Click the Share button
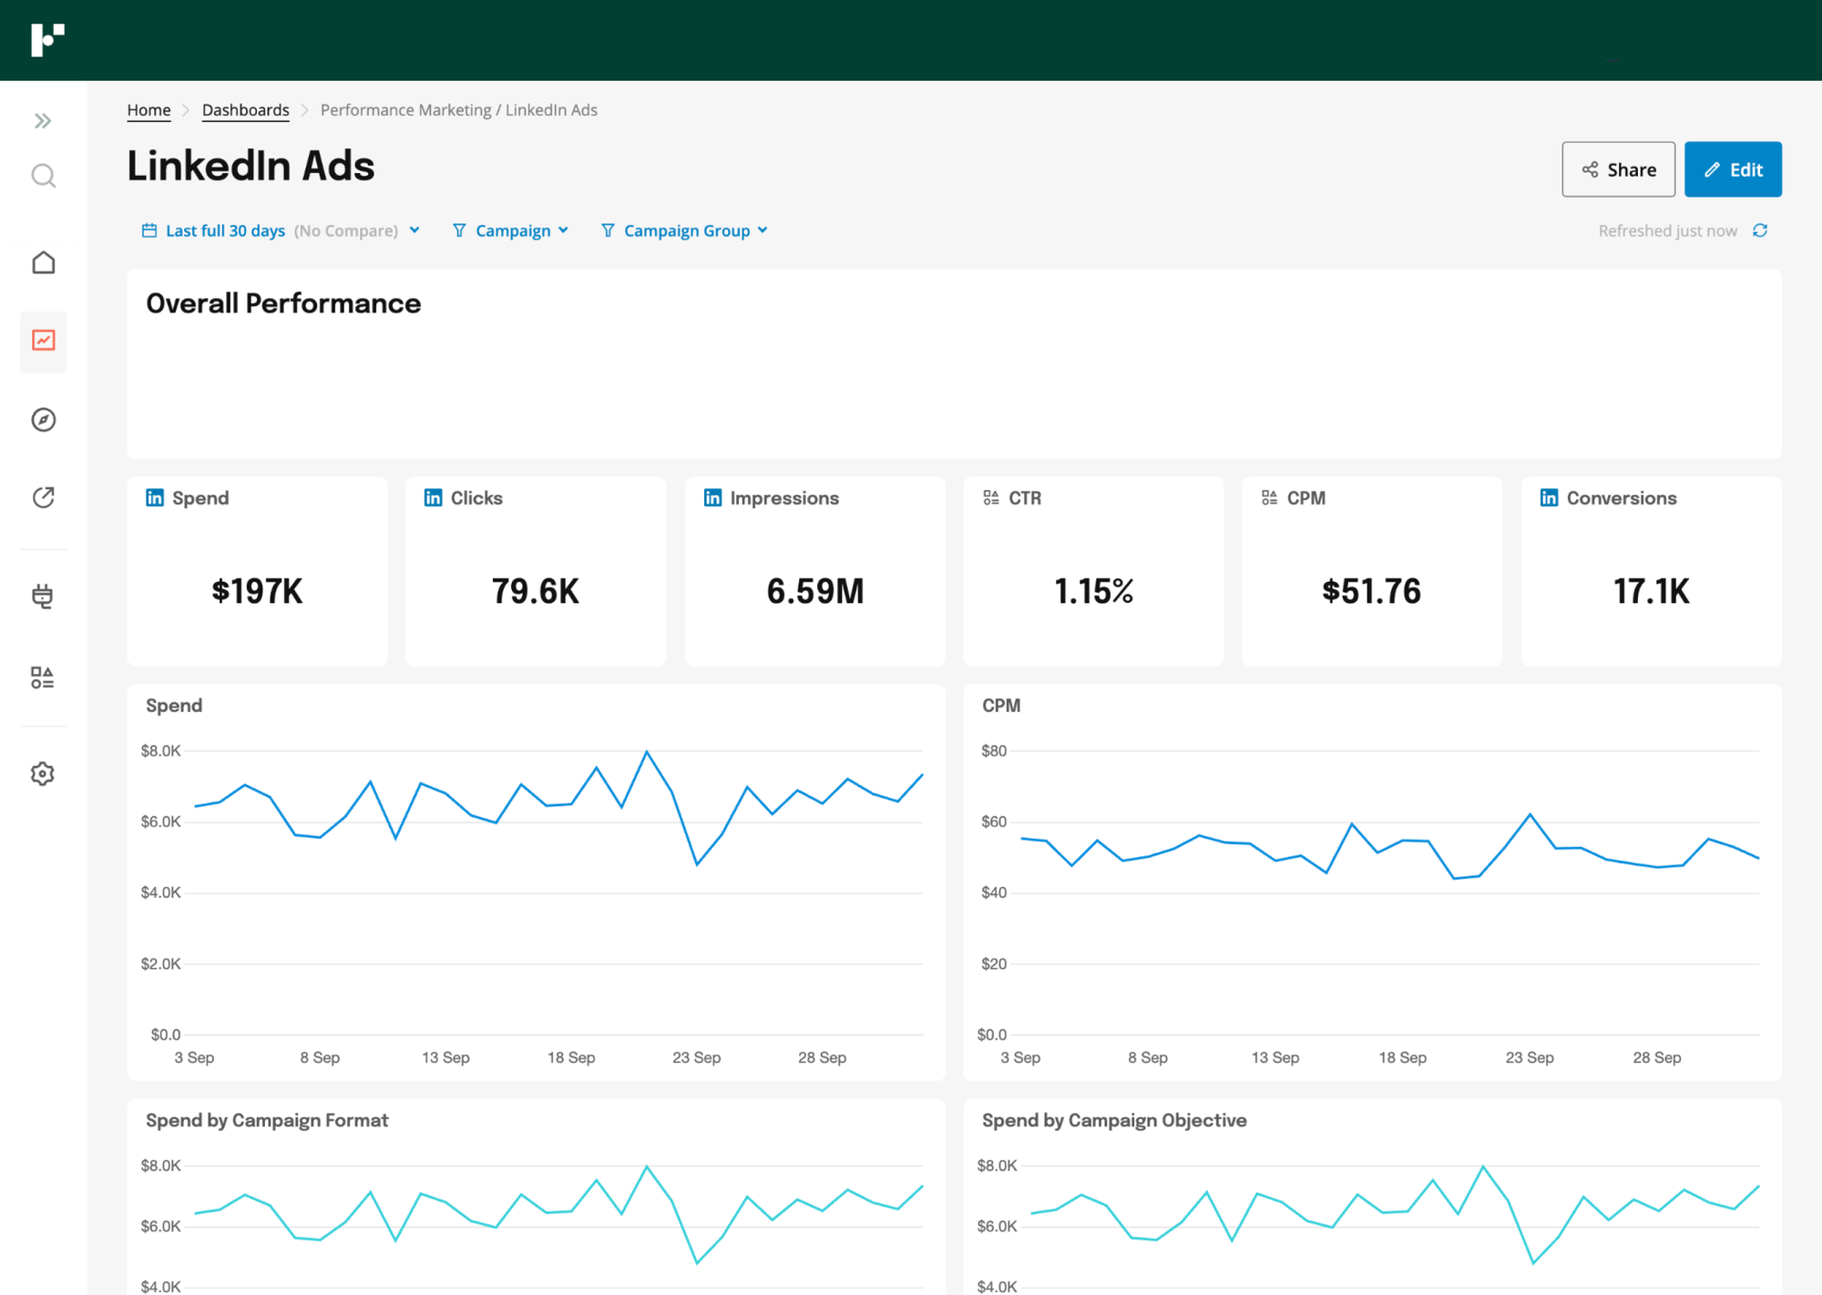 [1618, 169]
